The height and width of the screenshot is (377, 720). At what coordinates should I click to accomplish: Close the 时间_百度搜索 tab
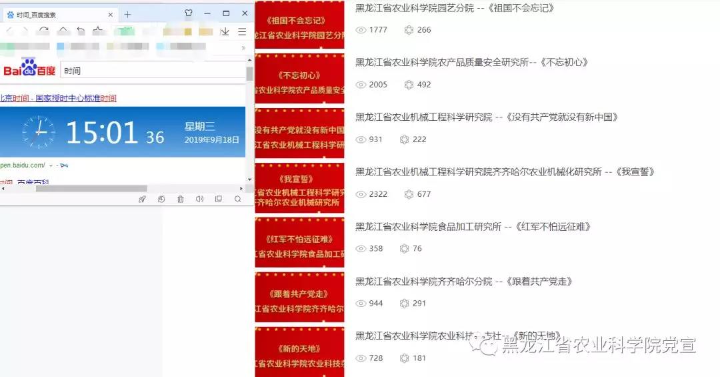[111, 15]
